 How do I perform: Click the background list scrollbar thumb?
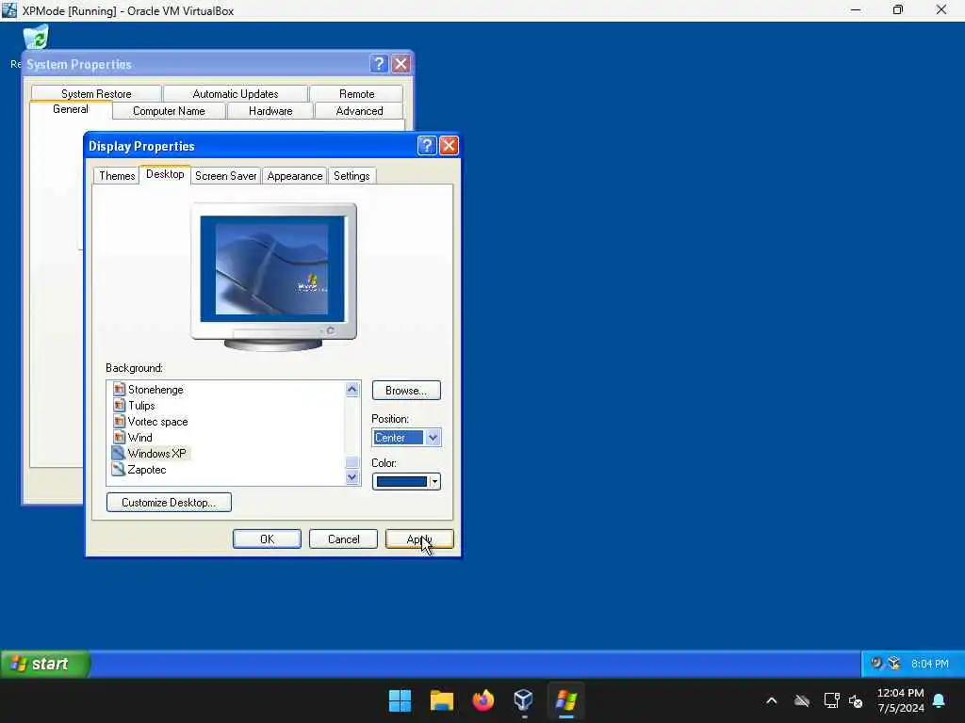click(352, 462)
